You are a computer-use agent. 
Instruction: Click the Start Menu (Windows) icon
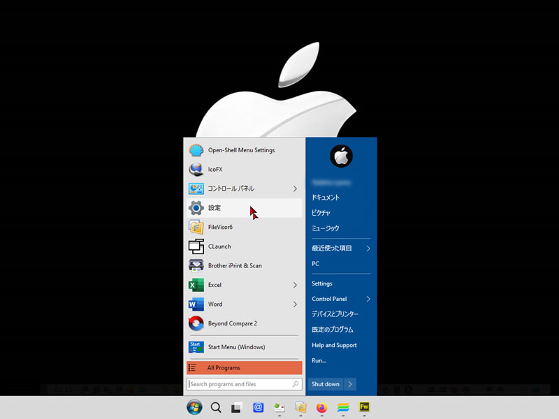tap(196, 347)
